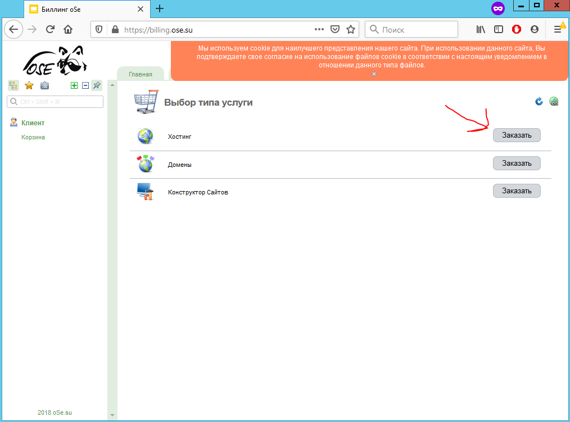
Task: Click the Хостинг service label
Action: tap(179, 137)
